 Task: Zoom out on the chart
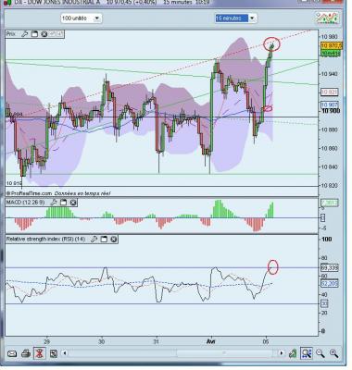[321, 353]
